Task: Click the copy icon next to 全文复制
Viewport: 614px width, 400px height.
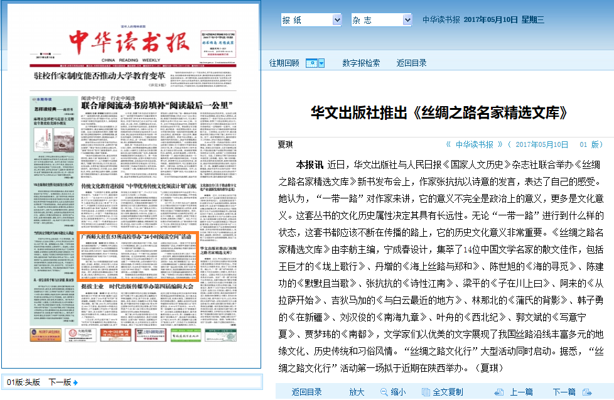Action: click(426, 392)
